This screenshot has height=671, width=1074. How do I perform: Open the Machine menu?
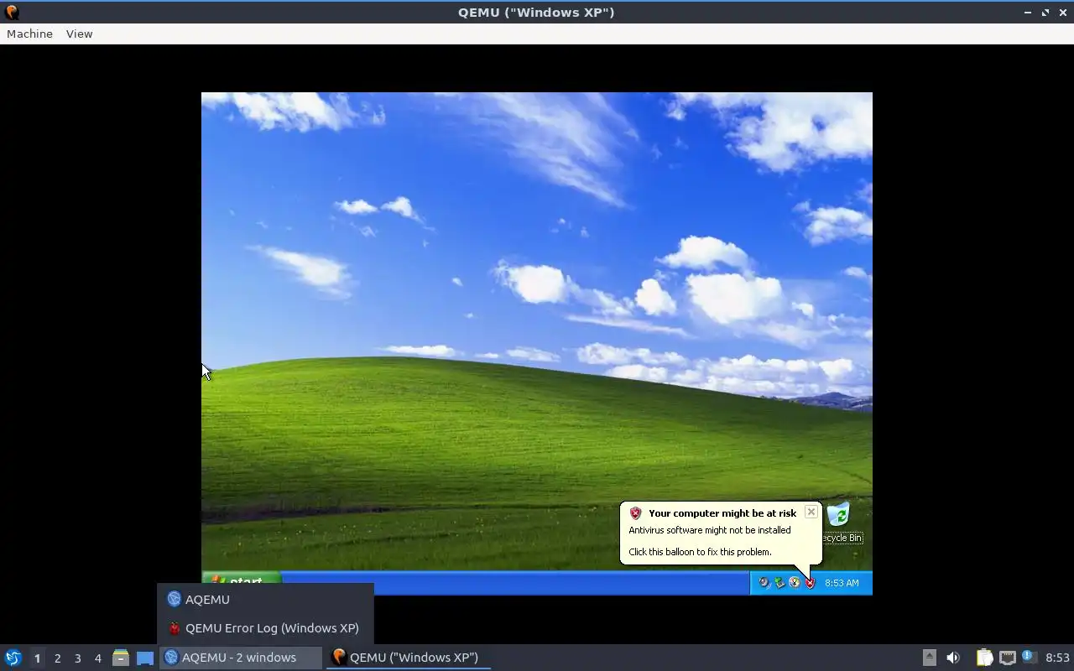(29, 34)
